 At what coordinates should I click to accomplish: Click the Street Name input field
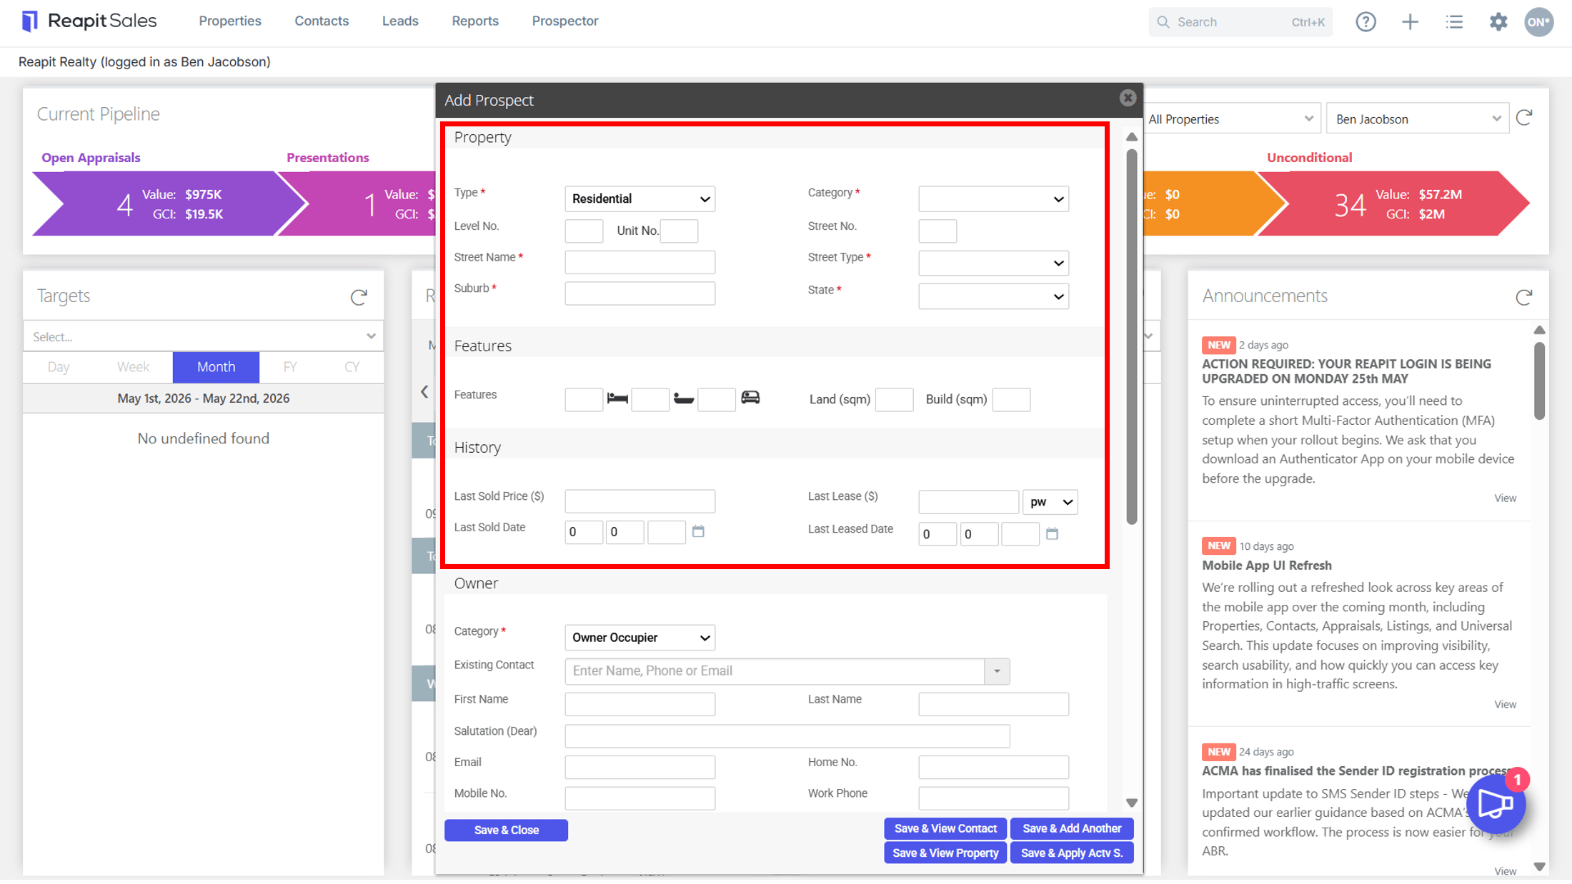pos(640,262)
